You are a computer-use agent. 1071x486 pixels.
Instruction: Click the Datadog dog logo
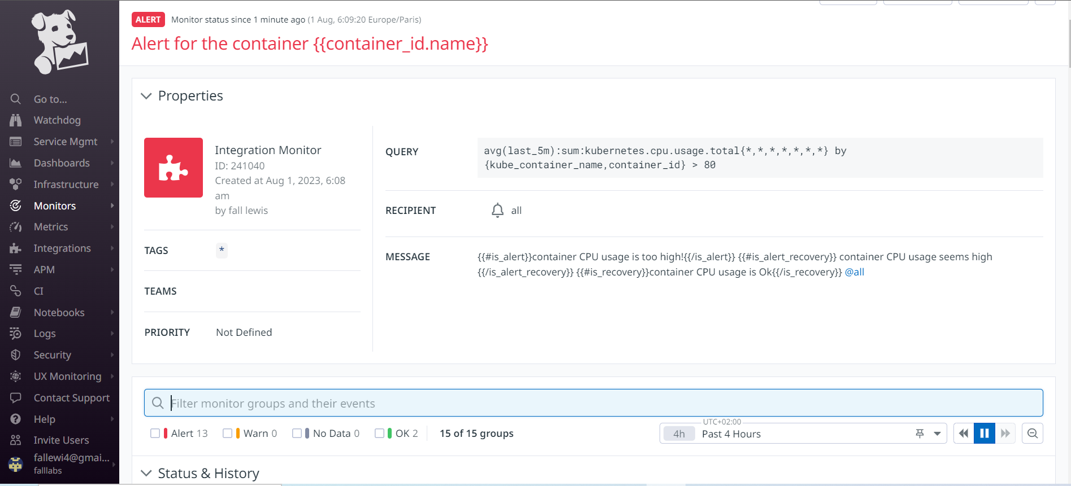pos(59,42)
